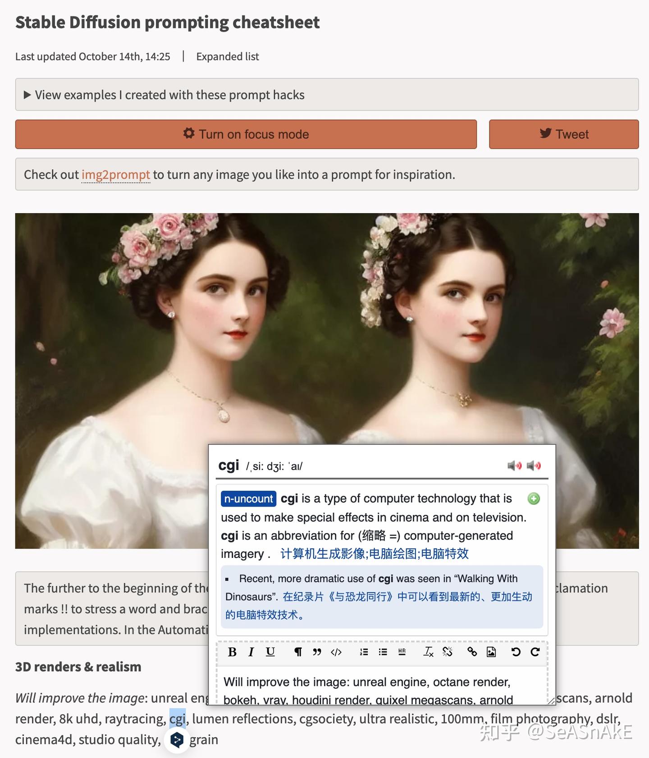The width and height of the screenshot is (649, 758).
Task: Insert a code block
Action: pyautogui.click(x=336, y=652)
